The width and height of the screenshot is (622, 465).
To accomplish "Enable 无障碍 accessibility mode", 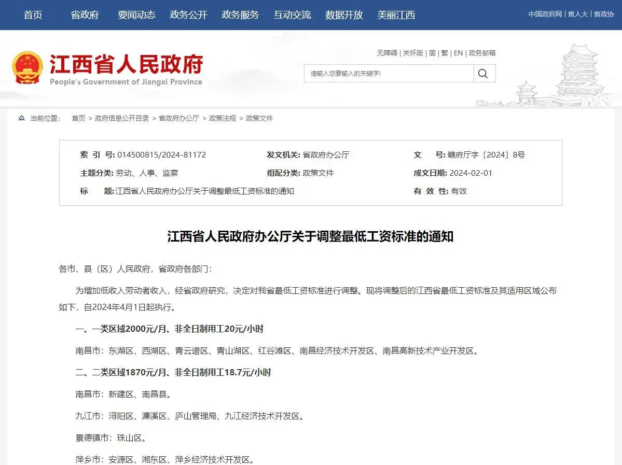I will click(x=386, y=53).
